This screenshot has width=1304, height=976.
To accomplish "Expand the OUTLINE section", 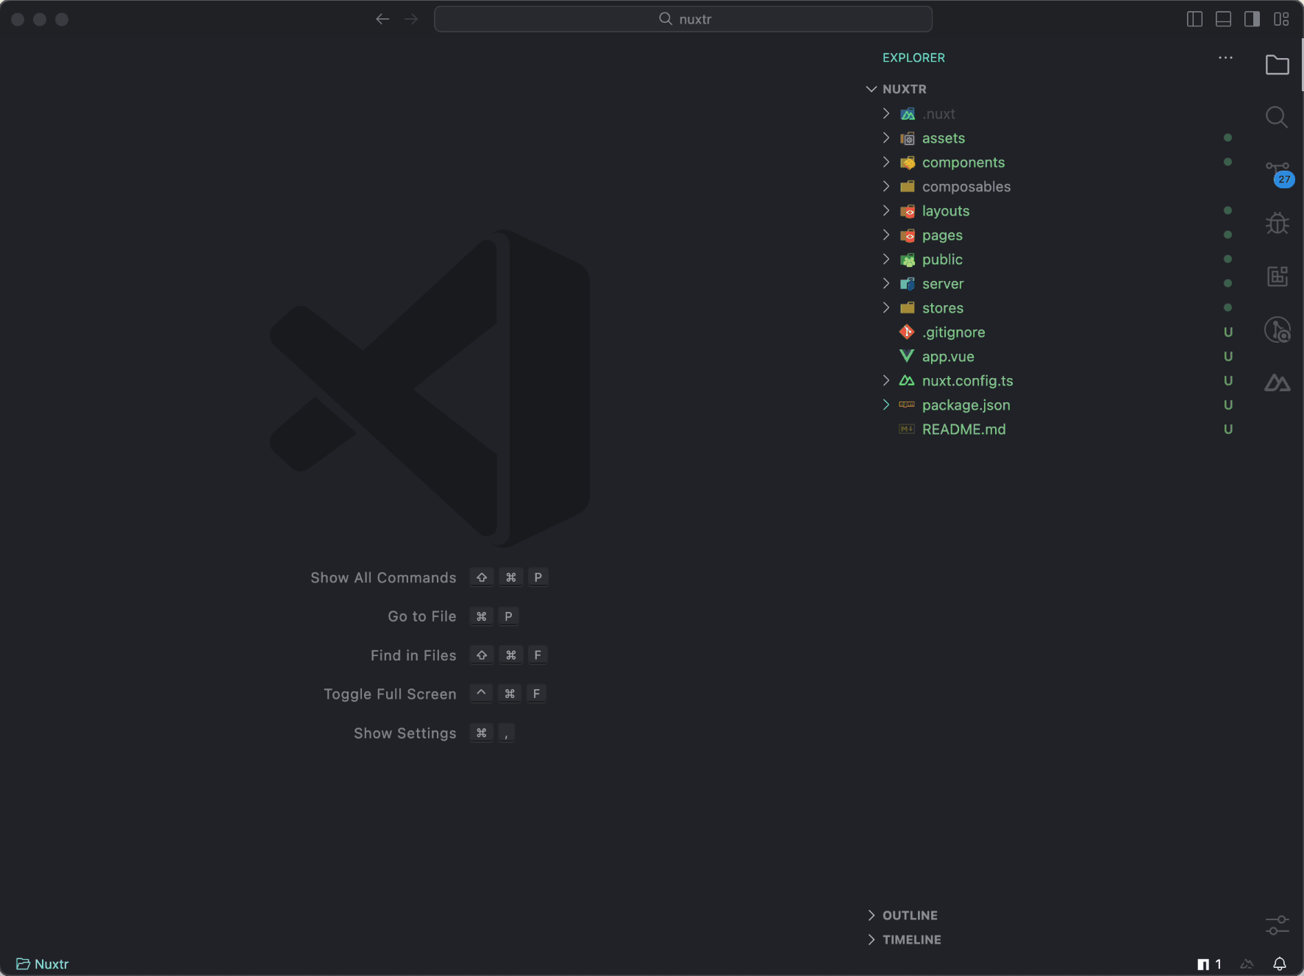I will (872, 915).
